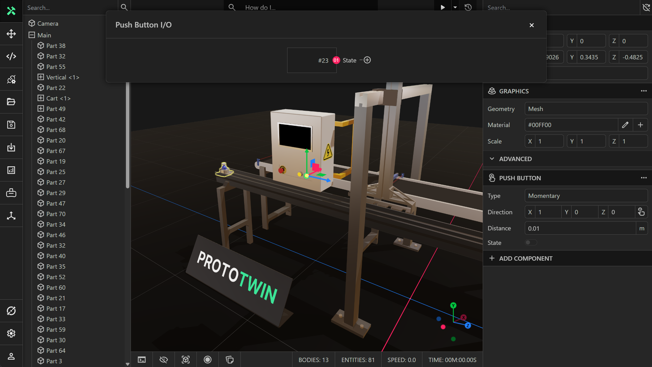Open the settings gear in left sidebar
652x367 pixels.
point(11,333)
